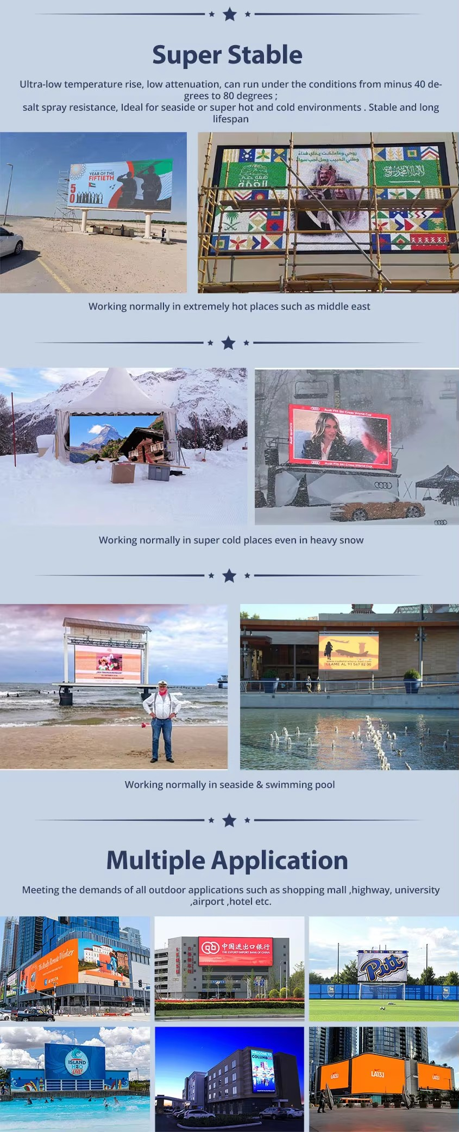Click the Multiple Application heading

tap(227, 860)
